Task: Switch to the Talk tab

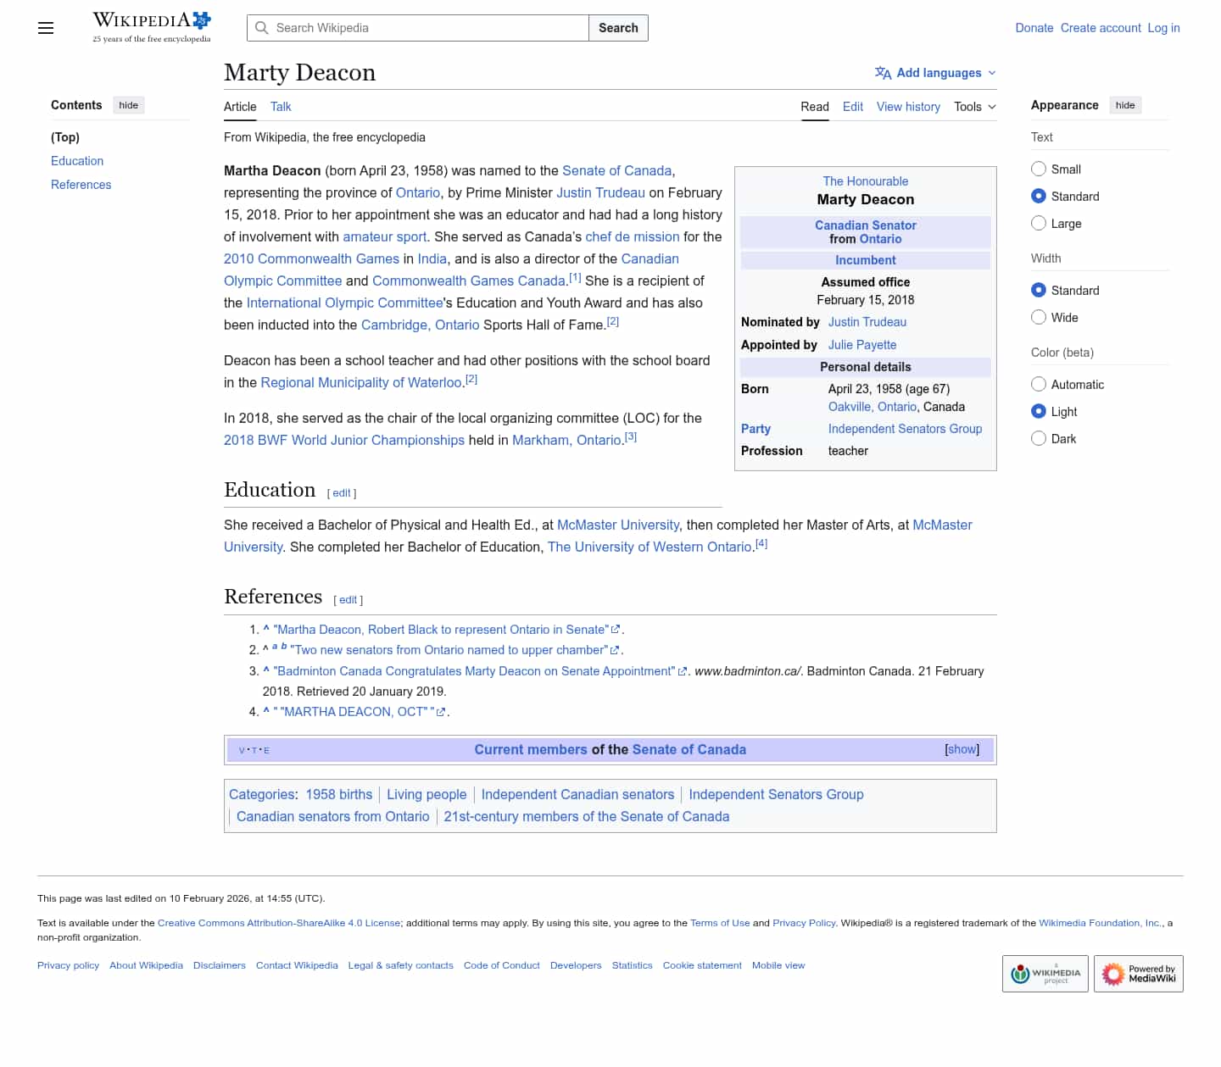Action: coord(281,107)
